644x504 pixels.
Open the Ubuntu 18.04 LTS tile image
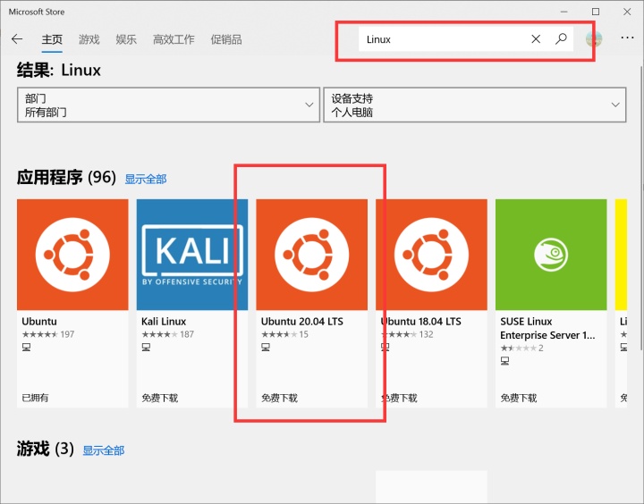pos(431,255)
